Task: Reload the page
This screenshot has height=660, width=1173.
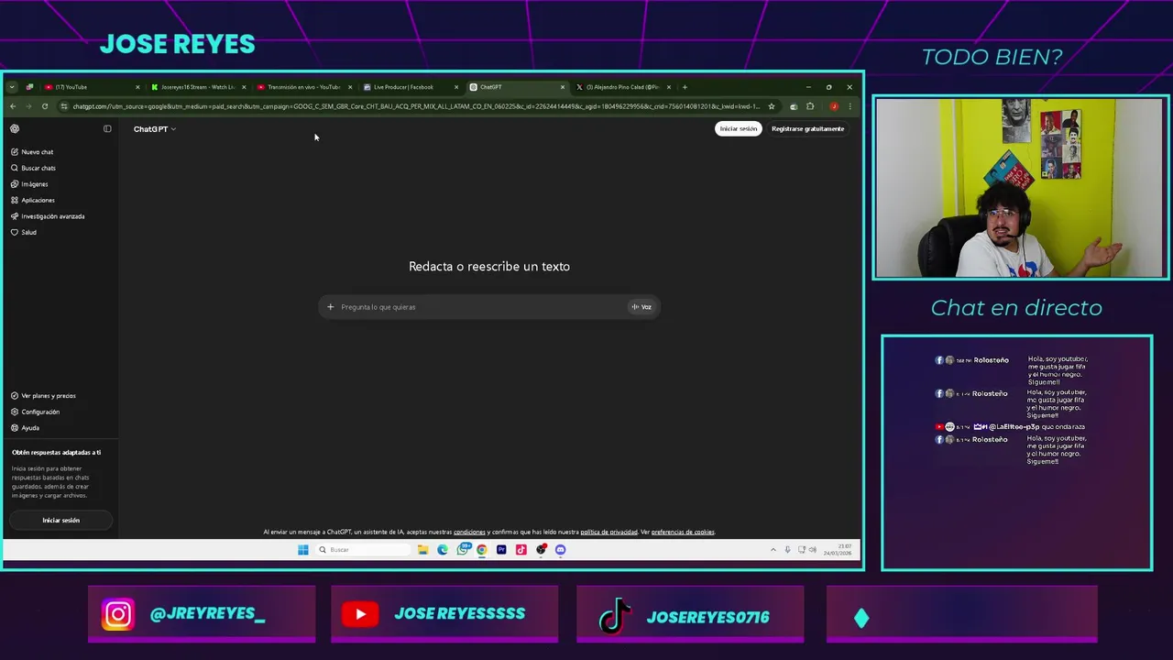Action: coord(45,106)
